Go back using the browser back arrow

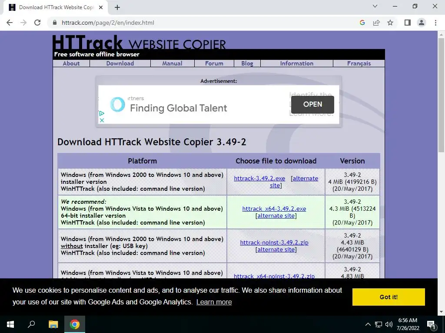coord(10,23)
